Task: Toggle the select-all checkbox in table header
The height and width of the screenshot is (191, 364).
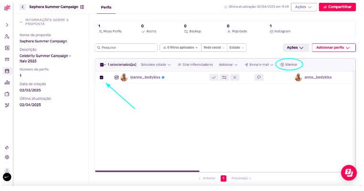Action: [x=102, y=65]
